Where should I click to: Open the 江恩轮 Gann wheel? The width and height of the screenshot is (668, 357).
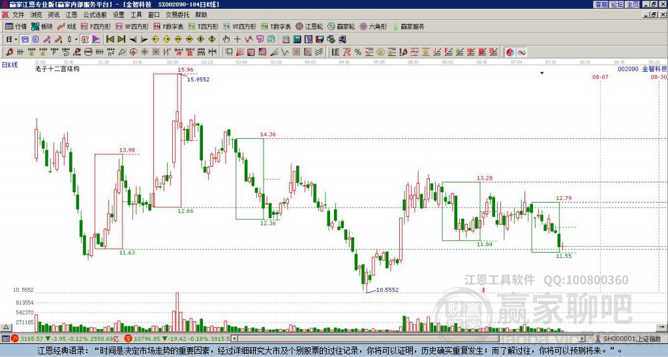click(x=309, y=26)
